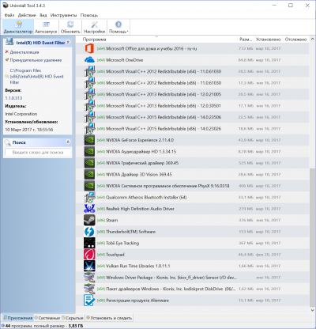The image size is (316, 329).
Task: Click the Помощь toolbar button
Action: point(118,27)
